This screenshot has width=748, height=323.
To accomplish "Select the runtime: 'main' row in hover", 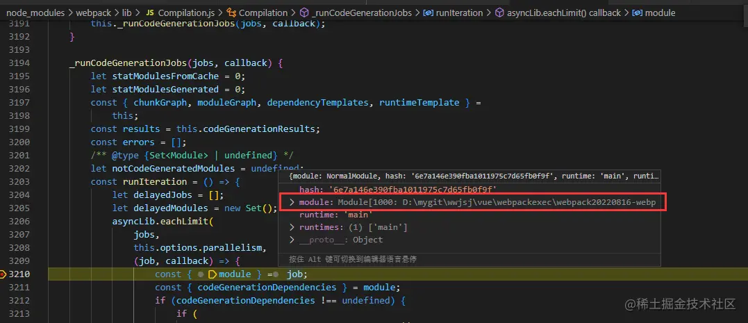I will tap(470, 215).
